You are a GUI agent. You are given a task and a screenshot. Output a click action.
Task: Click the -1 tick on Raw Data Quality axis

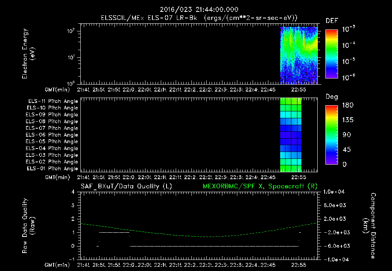[72, 259]
